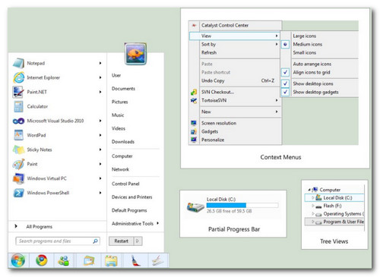
Task: Expand the Notepad jump list arrow
Action: [x=100, y=63]
